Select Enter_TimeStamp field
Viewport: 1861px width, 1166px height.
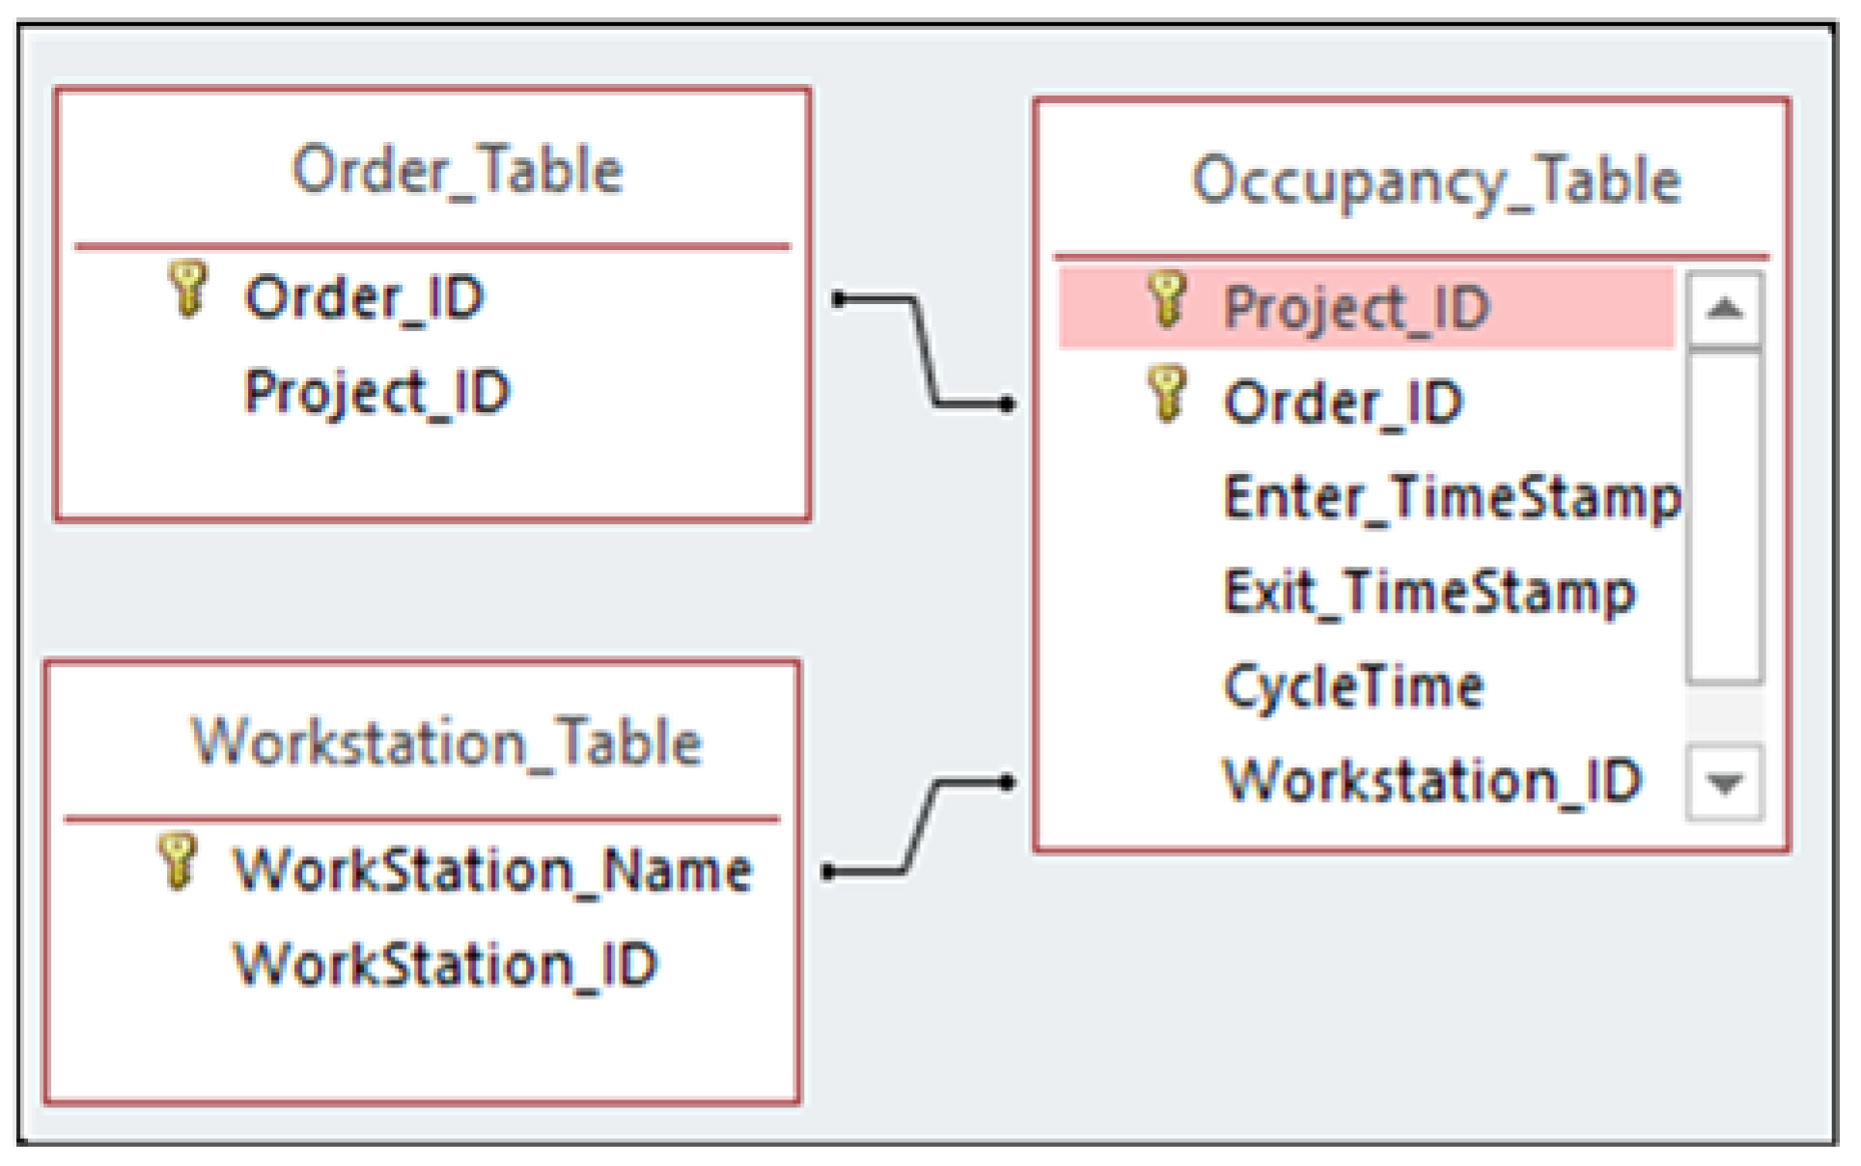coord(1451,498)
